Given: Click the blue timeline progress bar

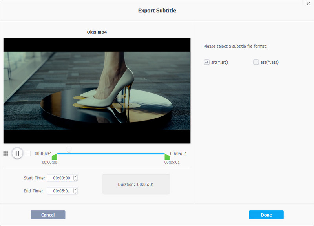Looking at the screenshot, I should (111, 154).
